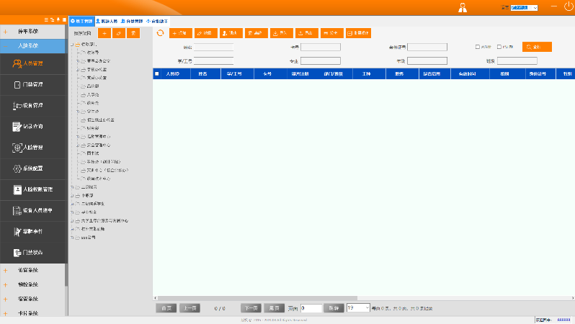This screenshot has width=575, height=324.
Task: Click the last square icon in sidebar header
Action: coord(64,19)
